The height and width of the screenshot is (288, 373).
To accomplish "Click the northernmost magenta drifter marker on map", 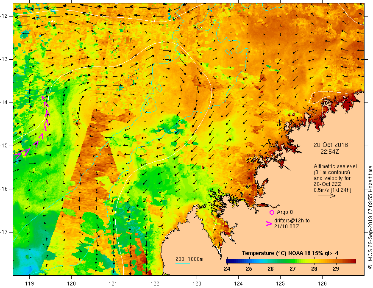I will tap(43, 97).
